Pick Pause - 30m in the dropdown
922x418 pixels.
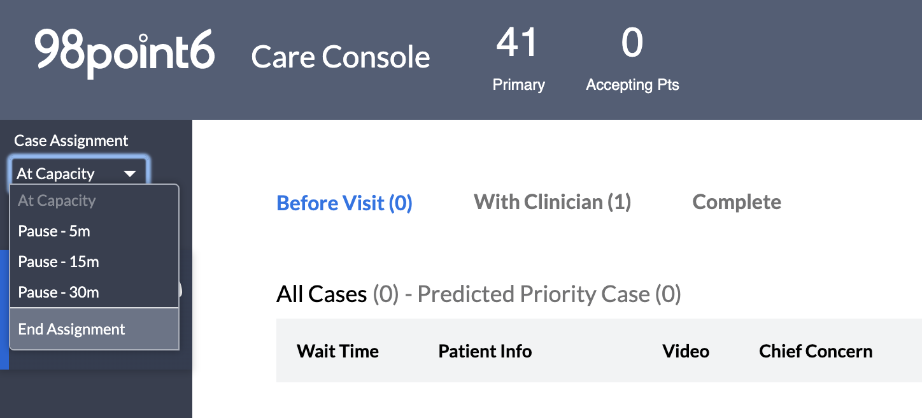[x=94, y=292]
